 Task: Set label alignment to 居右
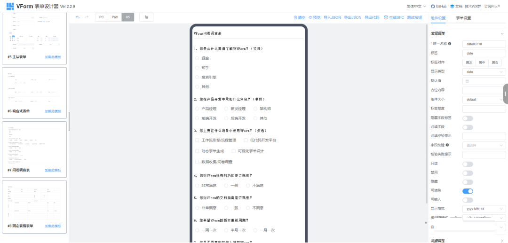pyautogui.click(x=495, y=63)
